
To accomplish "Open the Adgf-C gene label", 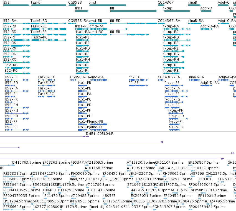I will (223, 2).
